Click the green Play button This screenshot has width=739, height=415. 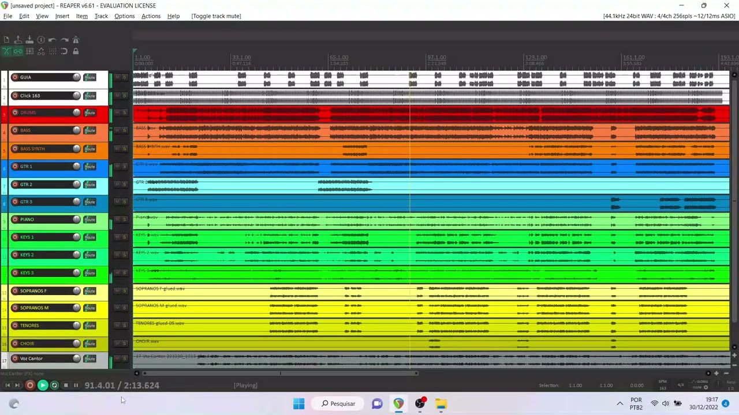tap(43, 385)
